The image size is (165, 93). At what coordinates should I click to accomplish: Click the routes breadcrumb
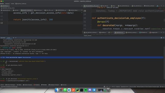[x=12, y=4]
